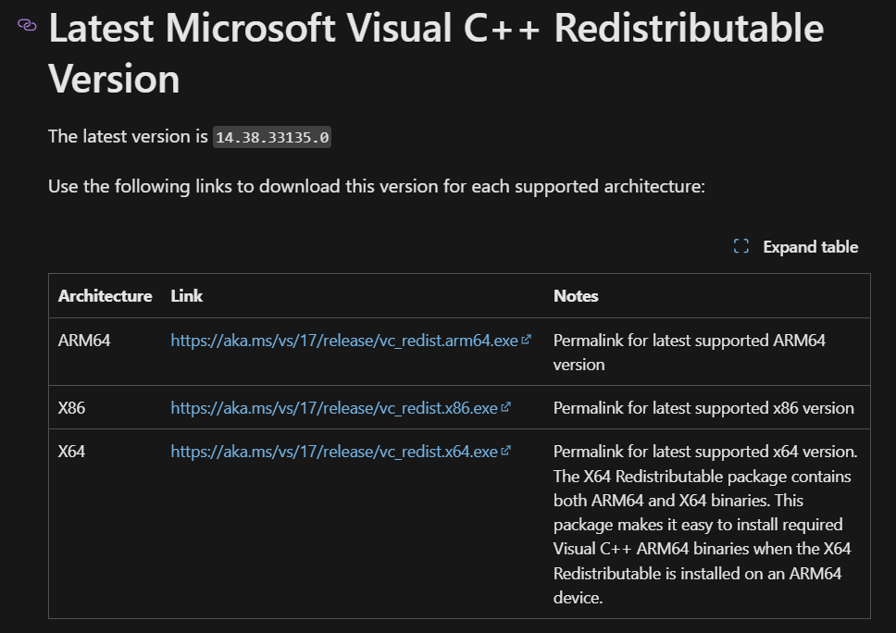Open the vc_redist.x64.exe download link
The image size is (896, 633).
click(334, 452)
